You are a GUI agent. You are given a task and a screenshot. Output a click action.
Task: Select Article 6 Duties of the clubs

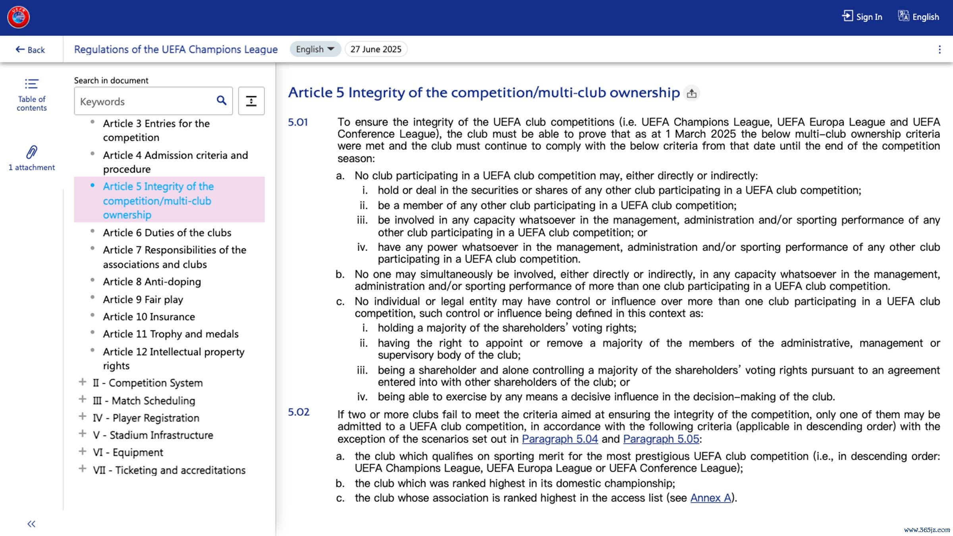[167, 233]
